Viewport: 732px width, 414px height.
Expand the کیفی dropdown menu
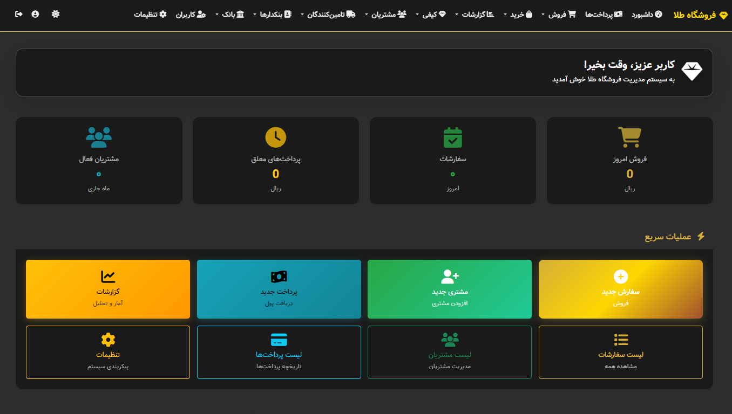(x=431, y=15)
